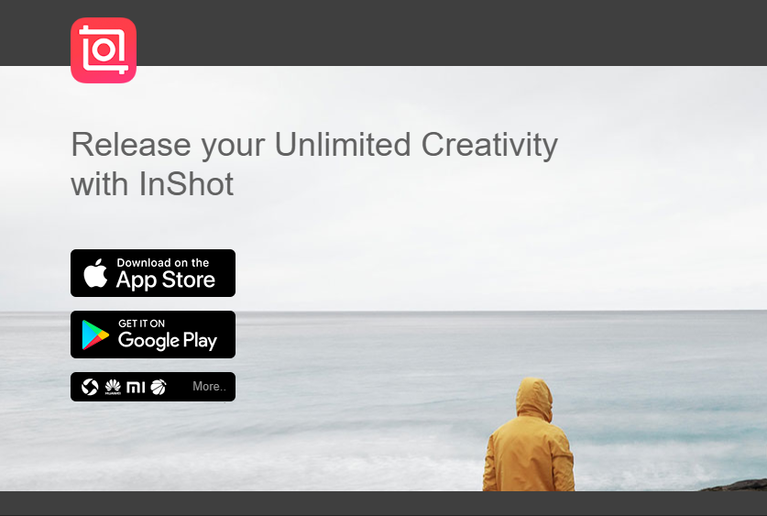Screen dimensions: 767x516
Task: Select the swirl-shaped app store icon
Action: [90, 387]
